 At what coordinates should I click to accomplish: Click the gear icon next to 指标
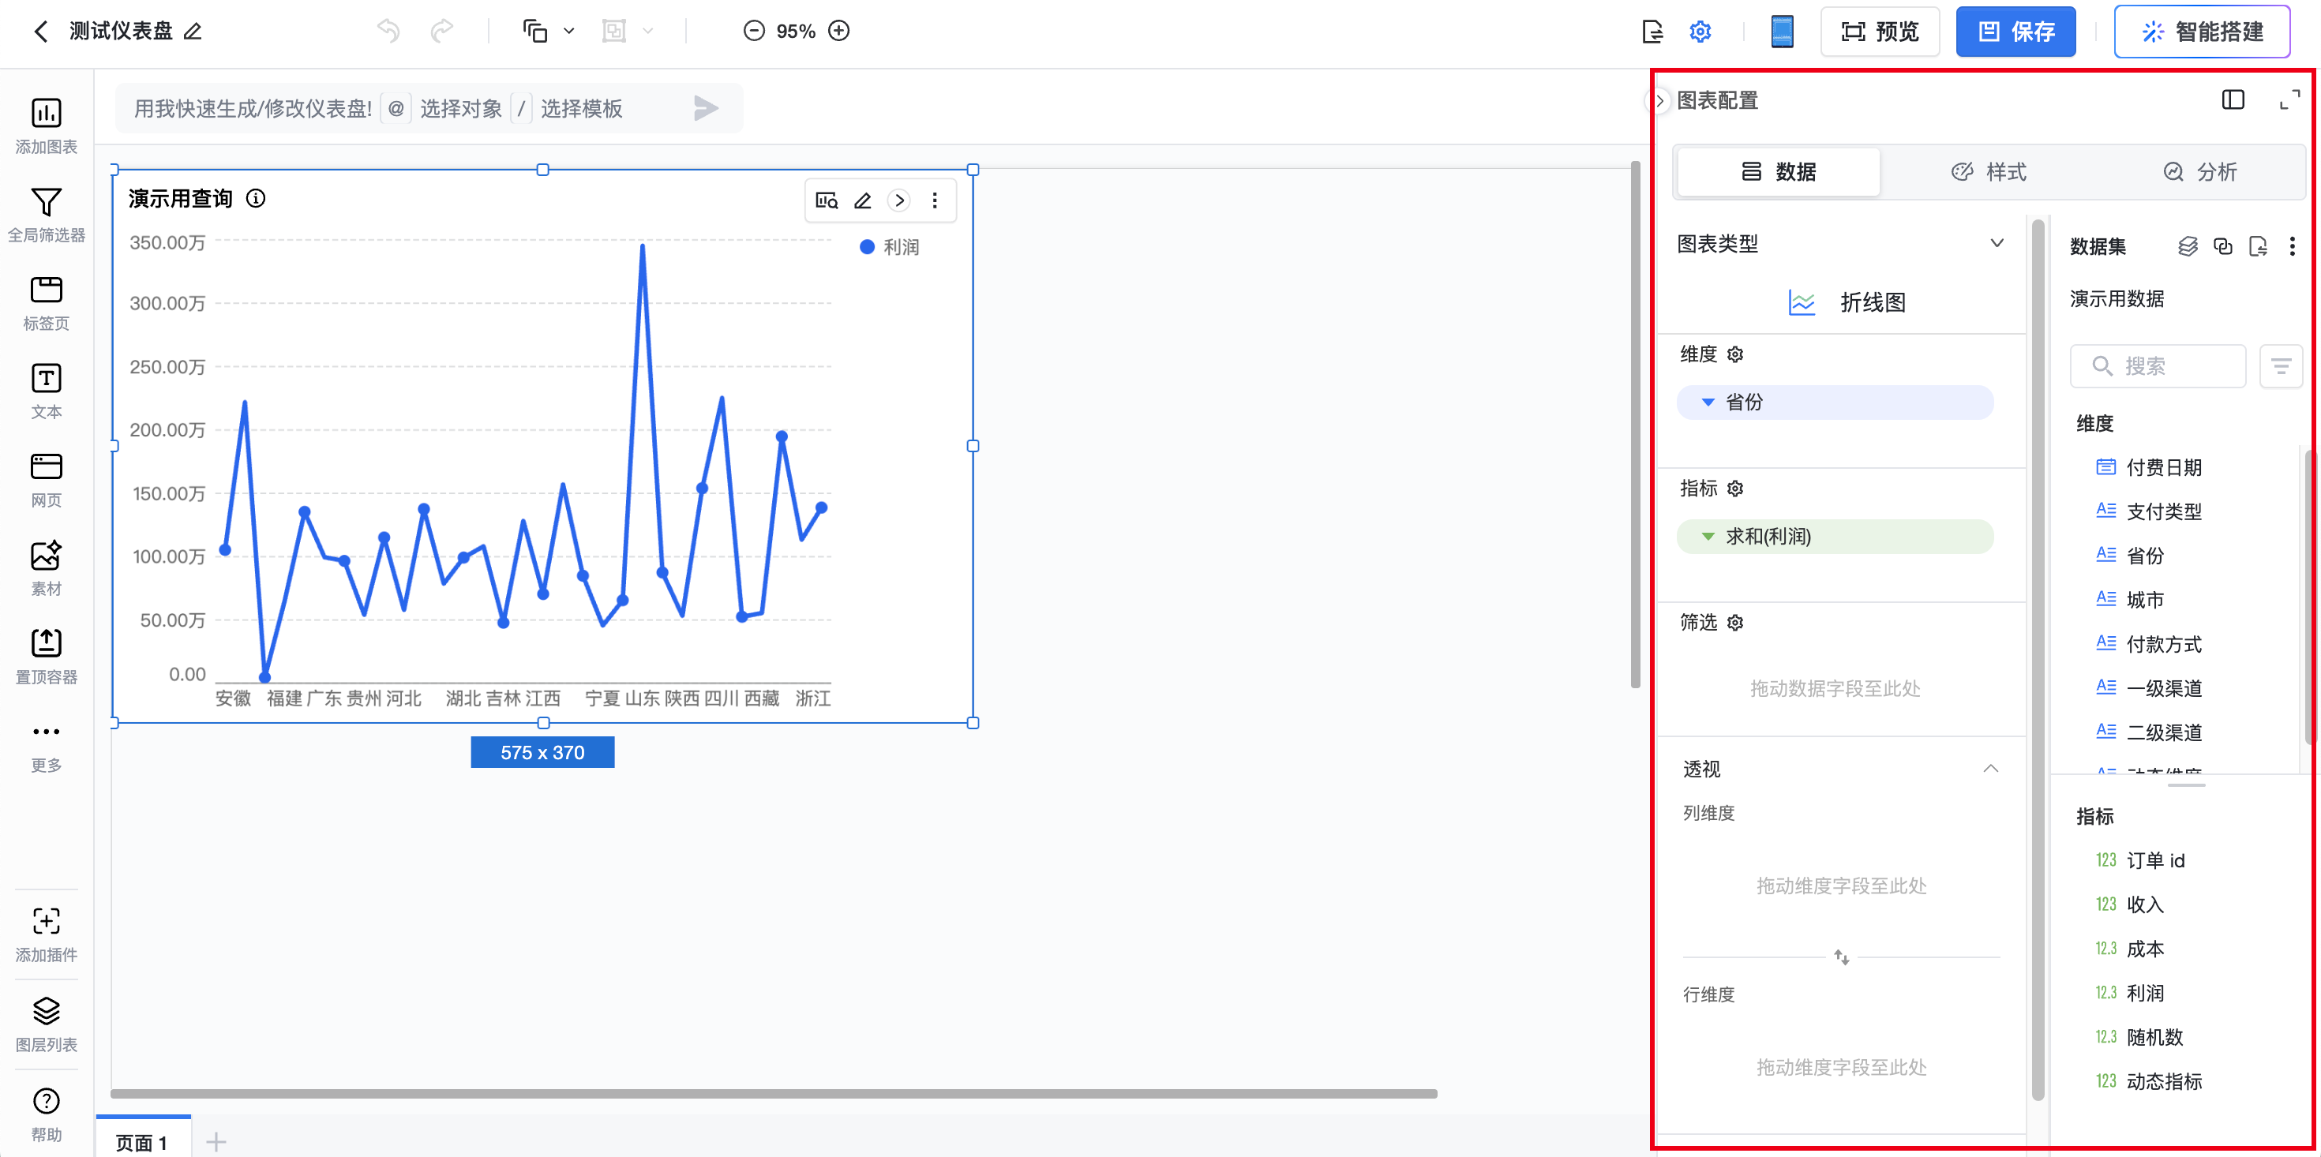[1735, 489]
